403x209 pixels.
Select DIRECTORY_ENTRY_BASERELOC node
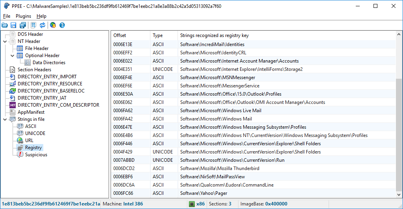click(51, 91)
